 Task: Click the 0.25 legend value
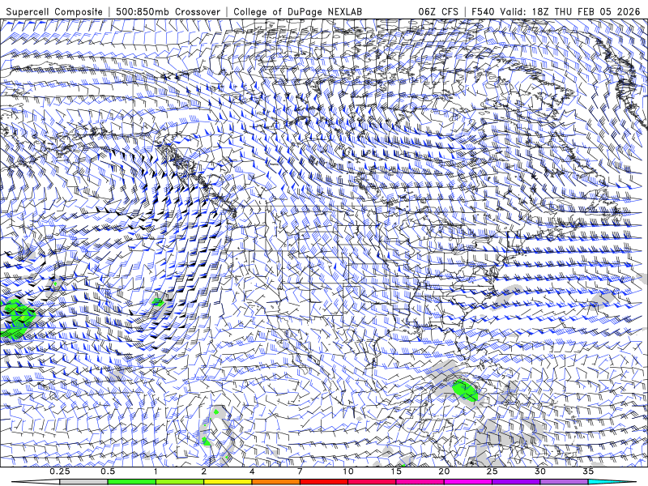[x=60, y=471]
